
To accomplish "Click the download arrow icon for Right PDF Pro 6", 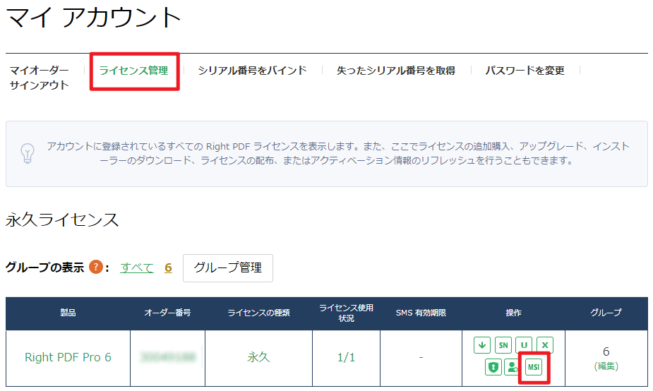I will tap(482, 345).
